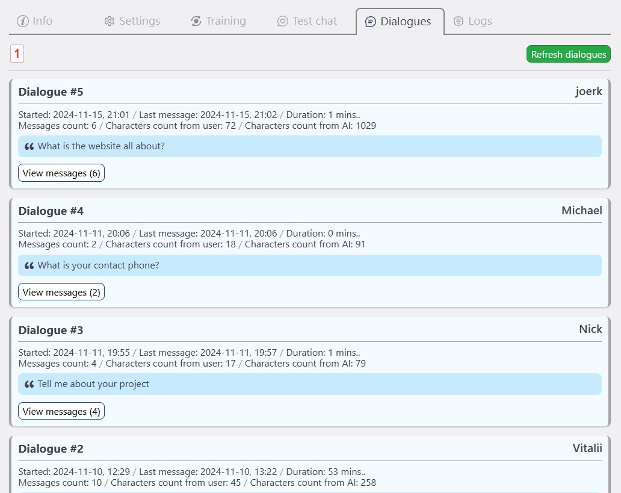Click the quote 'What is your contact phone?'
Viewport: 621px width, 493px height.
(98, 265)
